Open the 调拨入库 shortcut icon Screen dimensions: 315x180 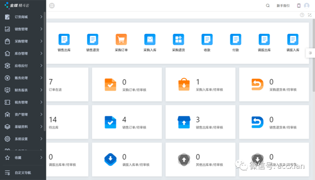pos(293,40)
